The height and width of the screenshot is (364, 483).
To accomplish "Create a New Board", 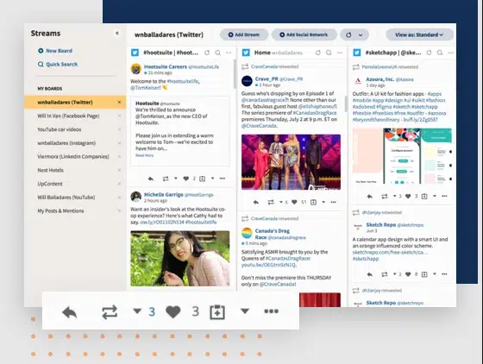I will pos(55,51).
